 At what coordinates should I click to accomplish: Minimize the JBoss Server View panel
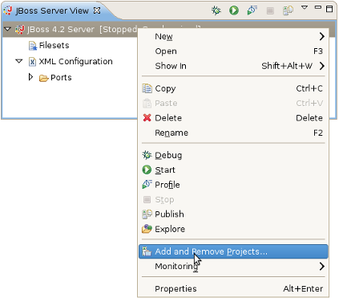click(317, 7)
